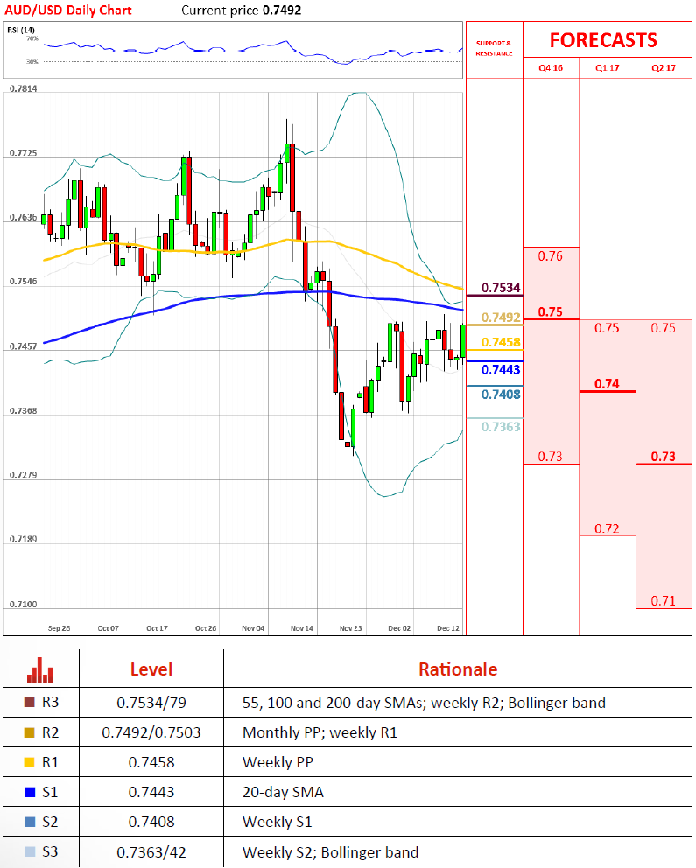Screen dimensions: 696x868
Task: Click the Level column header
Action: click(x=151, y=669)
